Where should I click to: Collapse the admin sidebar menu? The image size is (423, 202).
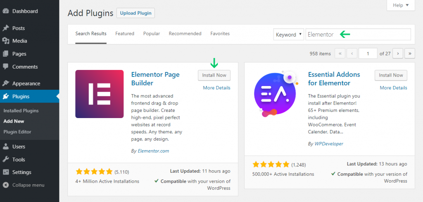click(x=24, y=185)
